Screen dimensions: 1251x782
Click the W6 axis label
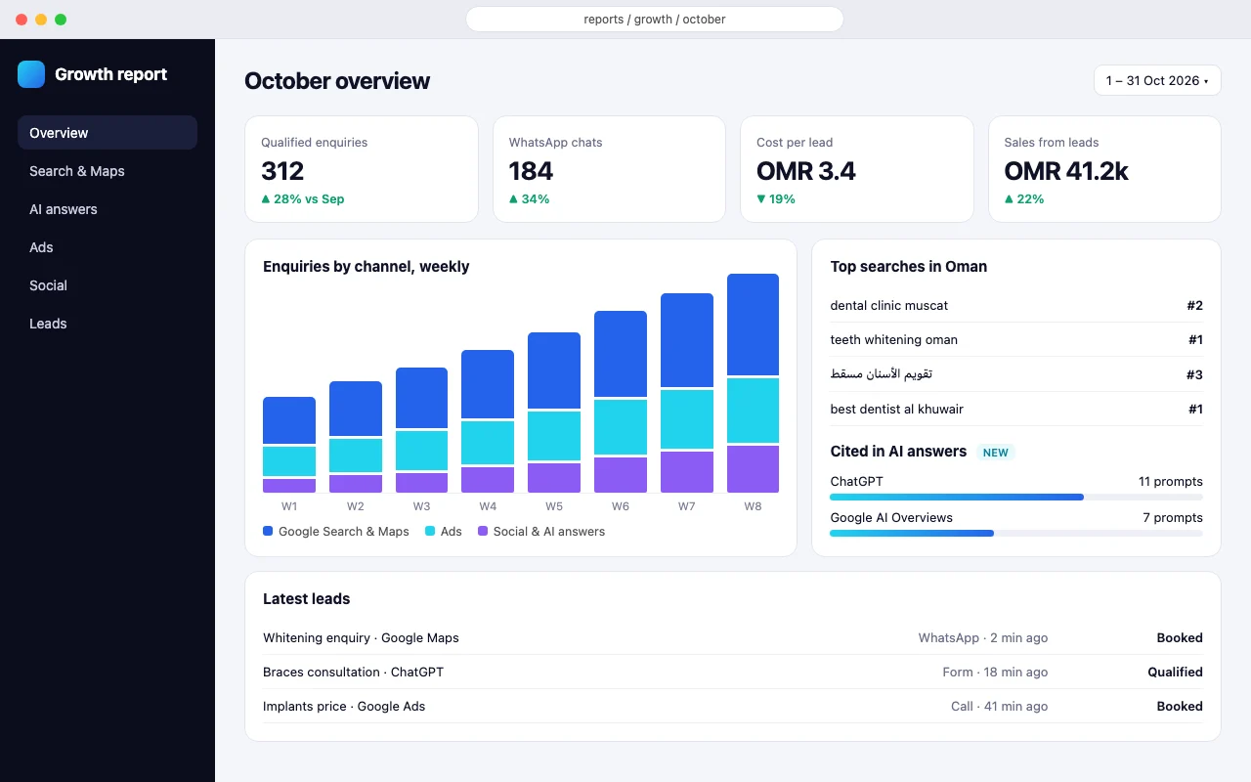[621, 506]
